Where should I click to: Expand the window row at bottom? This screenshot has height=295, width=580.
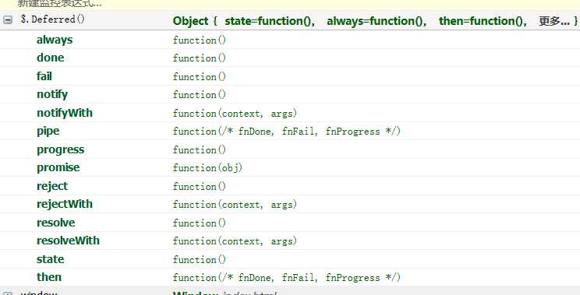point(8,293)
